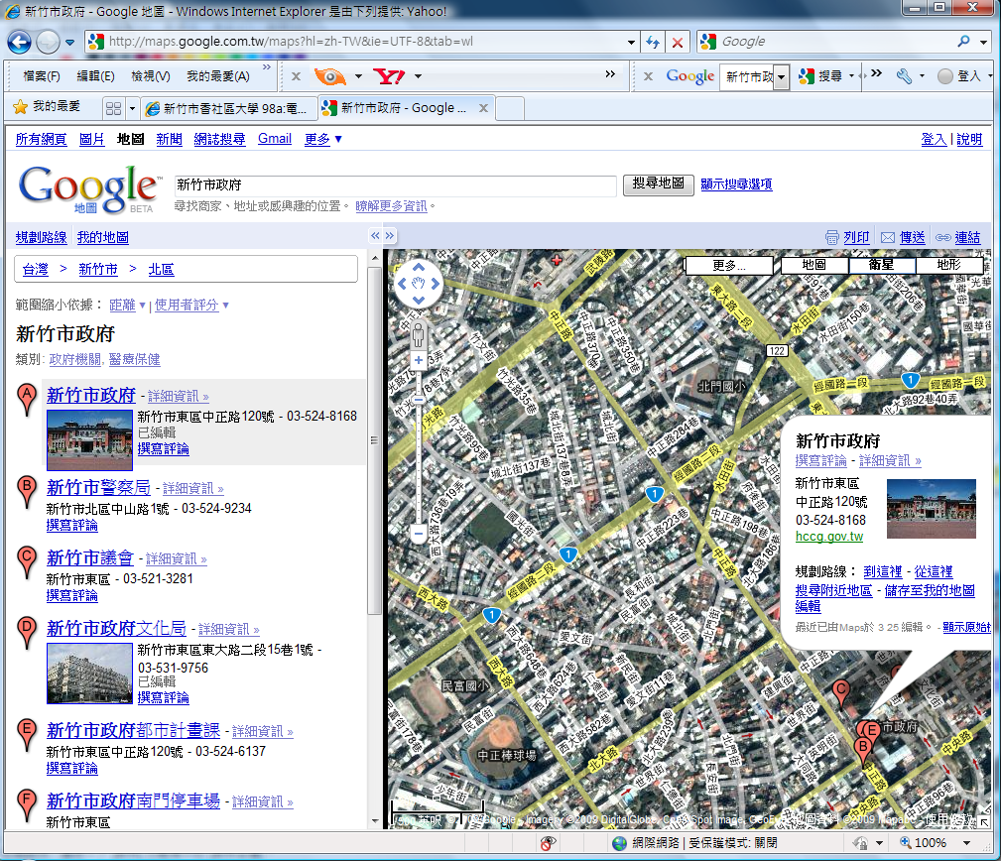This screenshot has width=1001, height=861.
Task: Click the Refresh page icon
Action: pyautogui.click(x=653, y=42)
